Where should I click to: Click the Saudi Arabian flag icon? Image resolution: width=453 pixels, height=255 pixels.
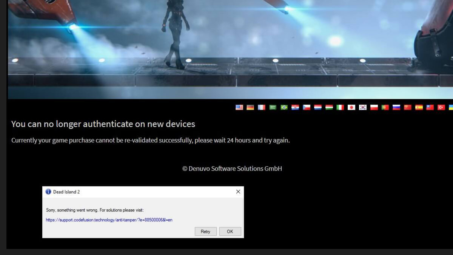272,108
